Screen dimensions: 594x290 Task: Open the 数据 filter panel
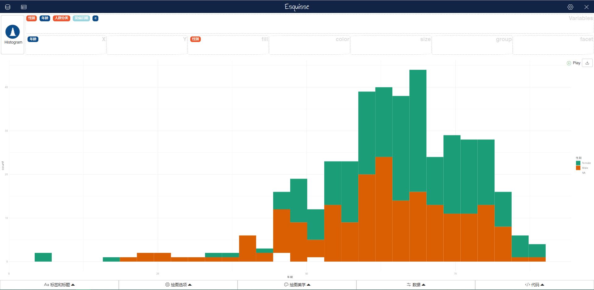(416, 285)
